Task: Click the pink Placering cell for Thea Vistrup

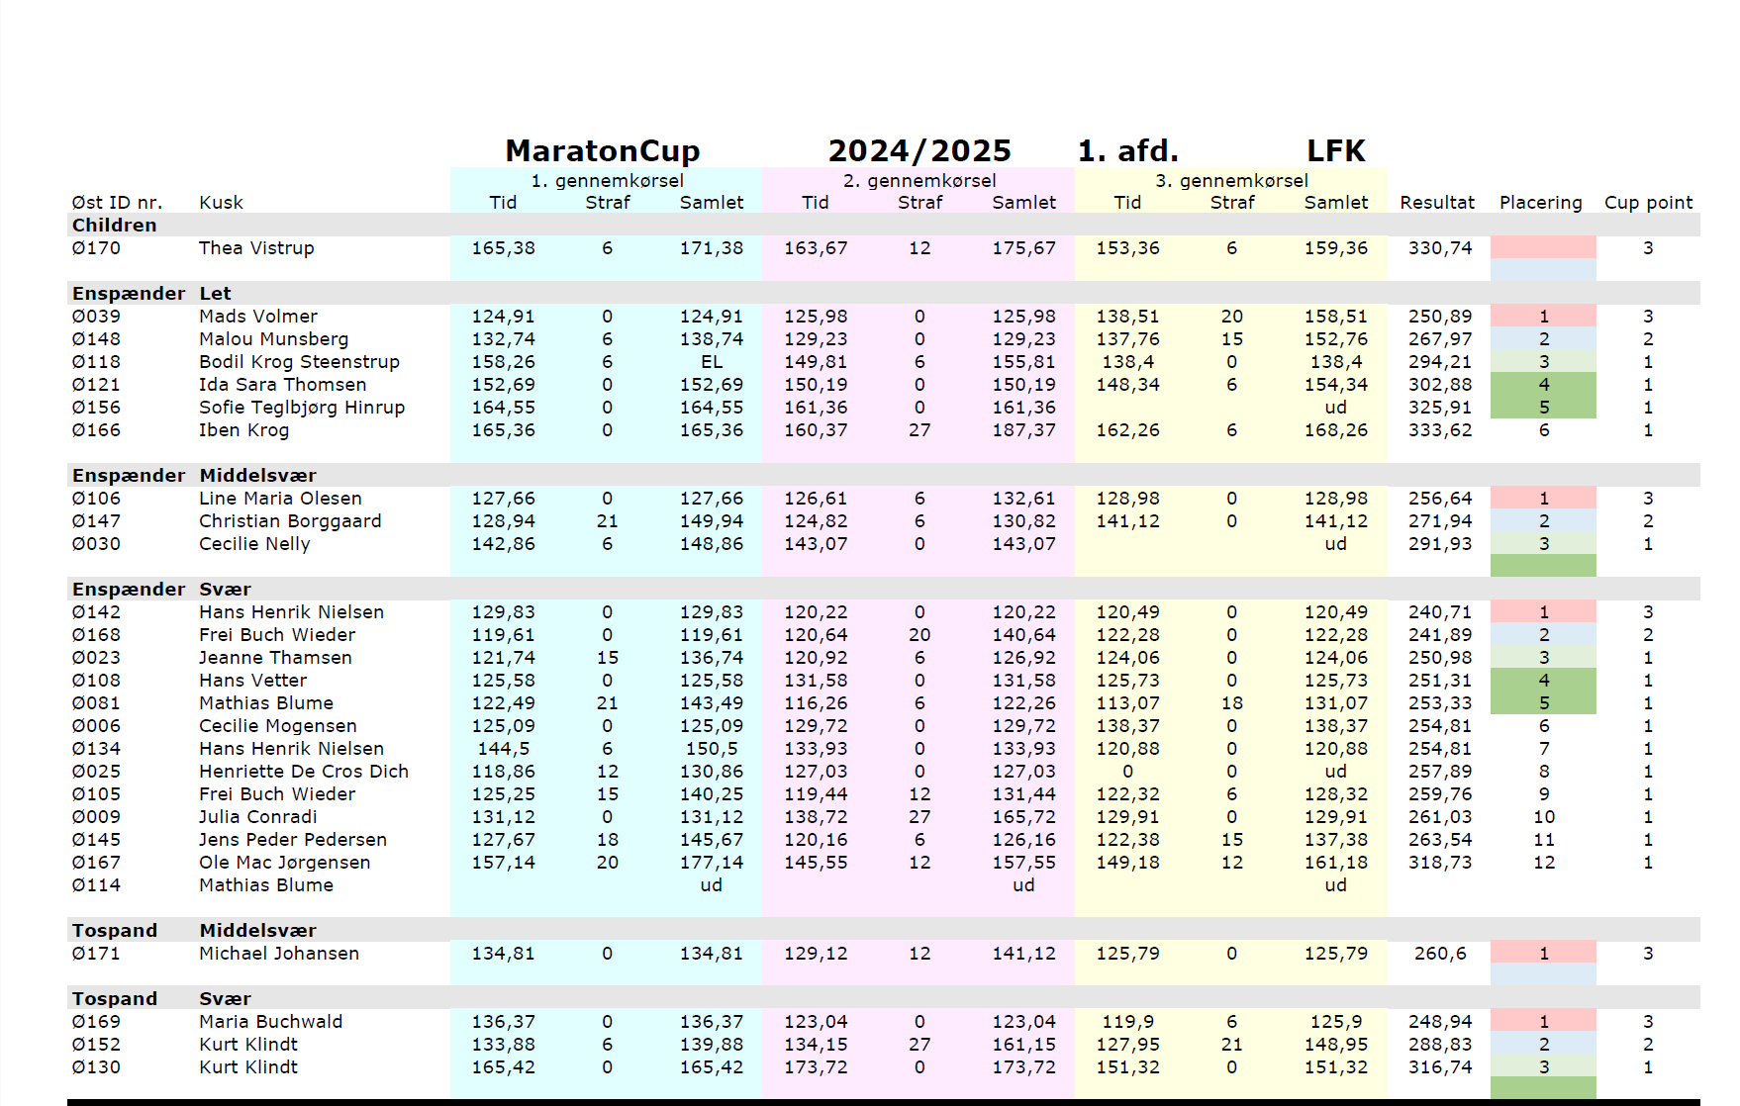Action: click(1542, 247)
